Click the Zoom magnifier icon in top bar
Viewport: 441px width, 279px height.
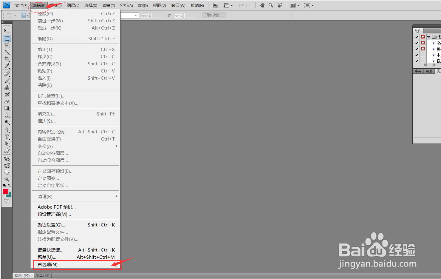click(x=271, y=5)
